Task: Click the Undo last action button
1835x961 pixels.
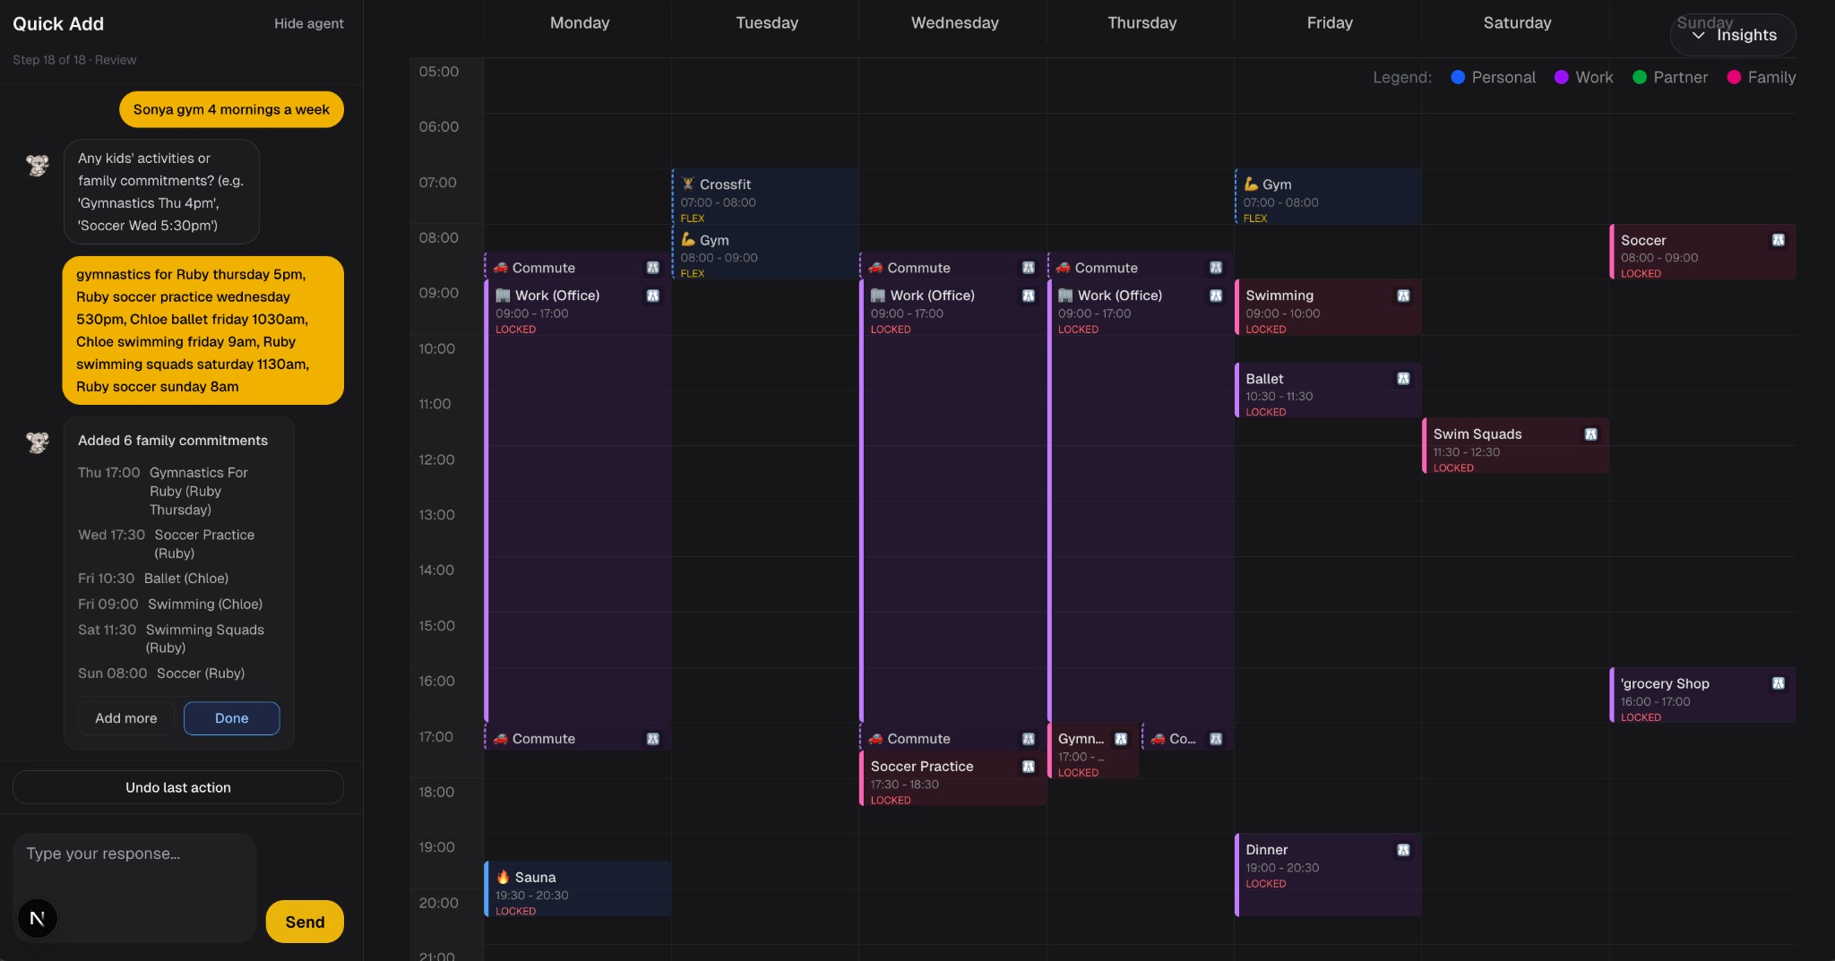Action: click(x=177, y=787)
